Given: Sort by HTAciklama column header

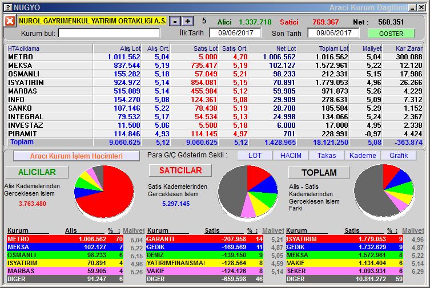Looking at the screenshot, I should 50,48.
